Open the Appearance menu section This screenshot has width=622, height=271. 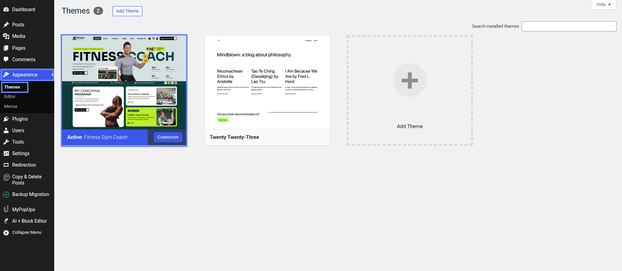25,75
